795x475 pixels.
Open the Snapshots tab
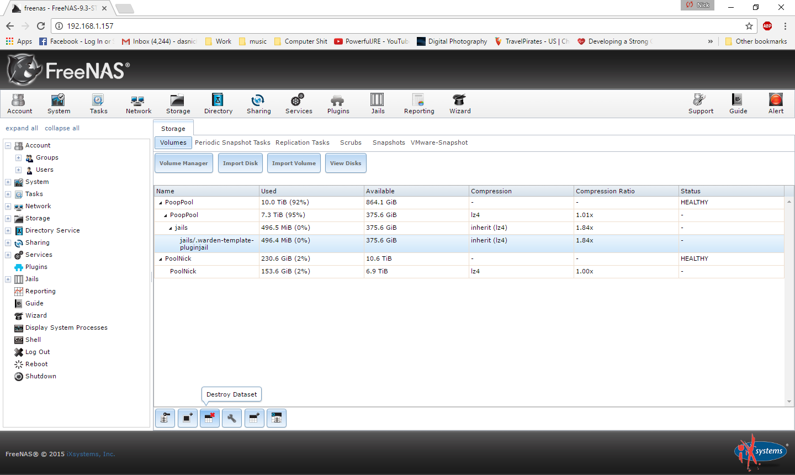click(389, 142)
